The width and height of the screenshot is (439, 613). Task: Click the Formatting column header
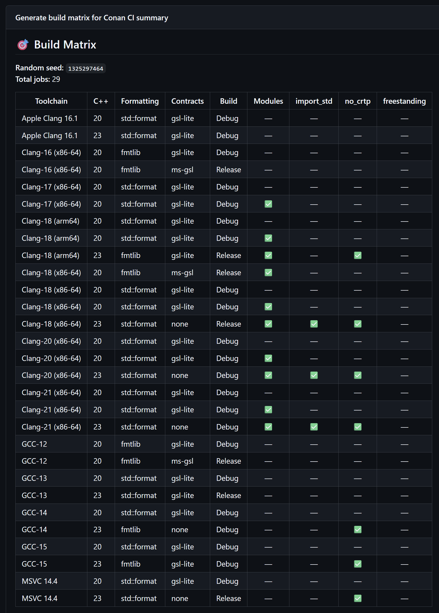(x=140, y=101)
